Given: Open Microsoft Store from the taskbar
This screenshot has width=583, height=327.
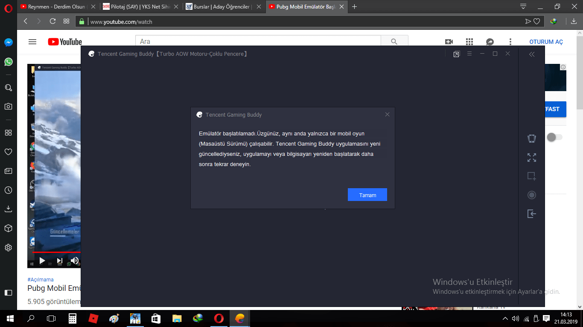Looking at the screenshot, I should (x=156, y=318).
